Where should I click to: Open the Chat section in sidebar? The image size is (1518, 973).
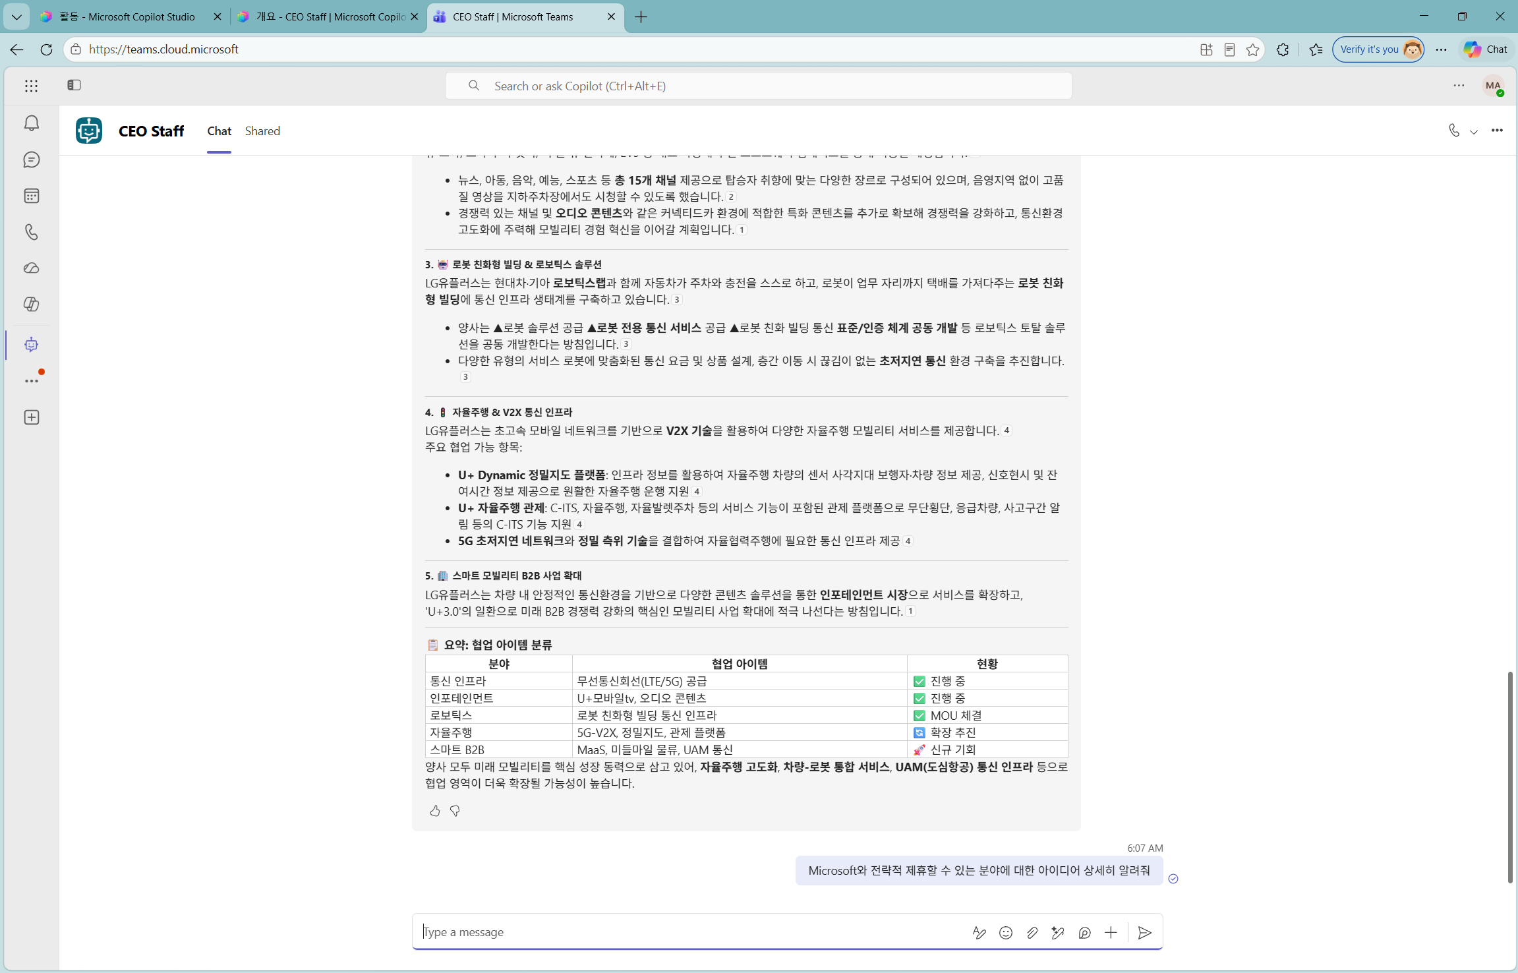tap(32, 160)
